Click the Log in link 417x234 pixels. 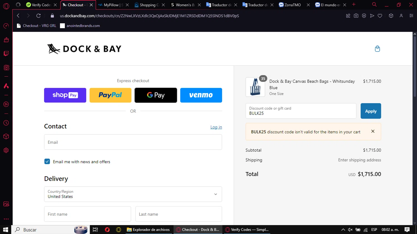click(x=216, y=127)
